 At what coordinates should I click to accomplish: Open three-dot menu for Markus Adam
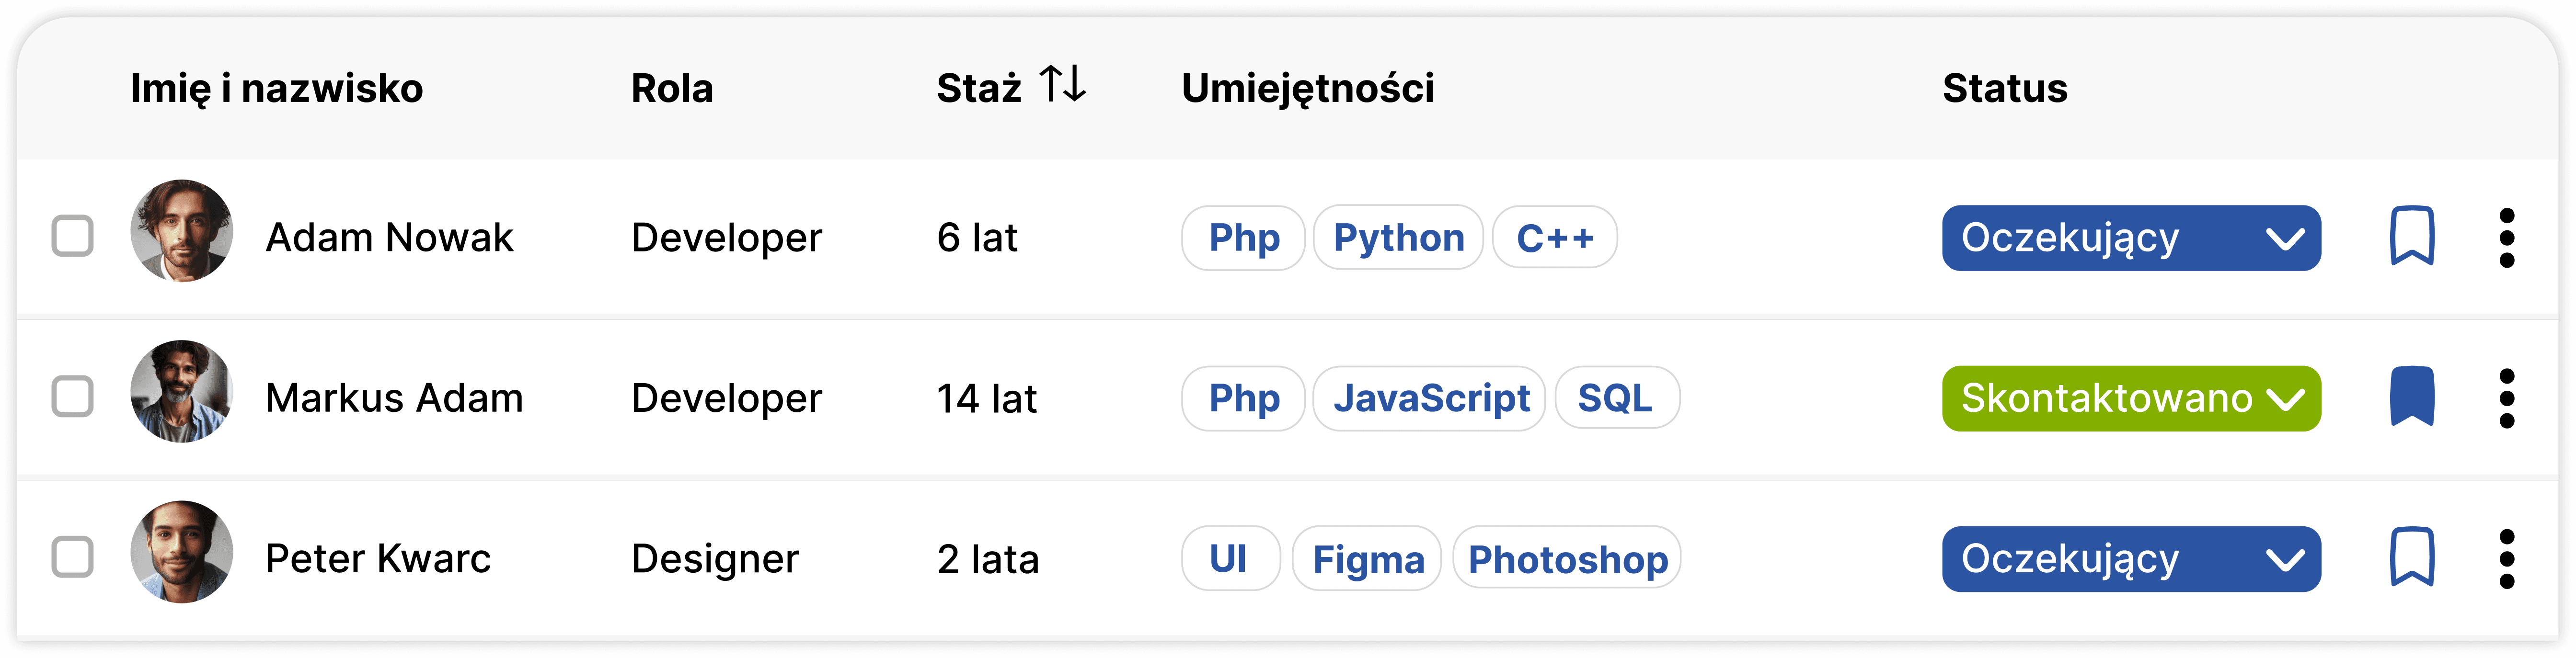(2506, 398)
